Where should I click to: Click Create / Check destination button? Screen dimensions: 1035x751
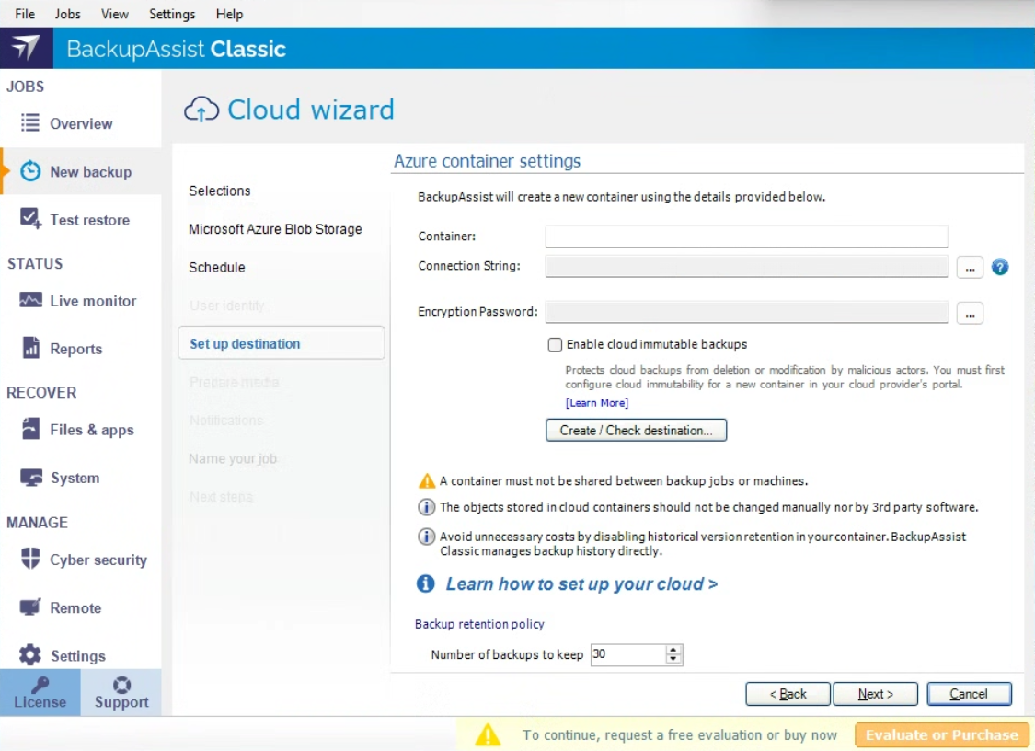[x=636, y=430]
